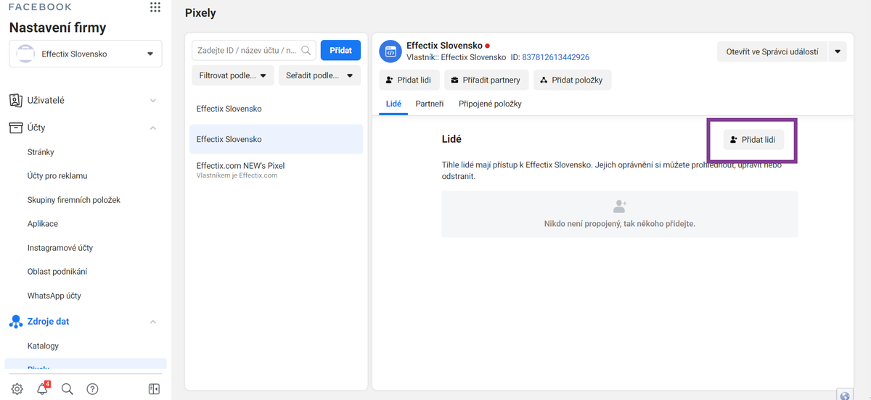
Task: Focus the Zadejte ID / název účtu field
Action: click(x=254, y=50)
